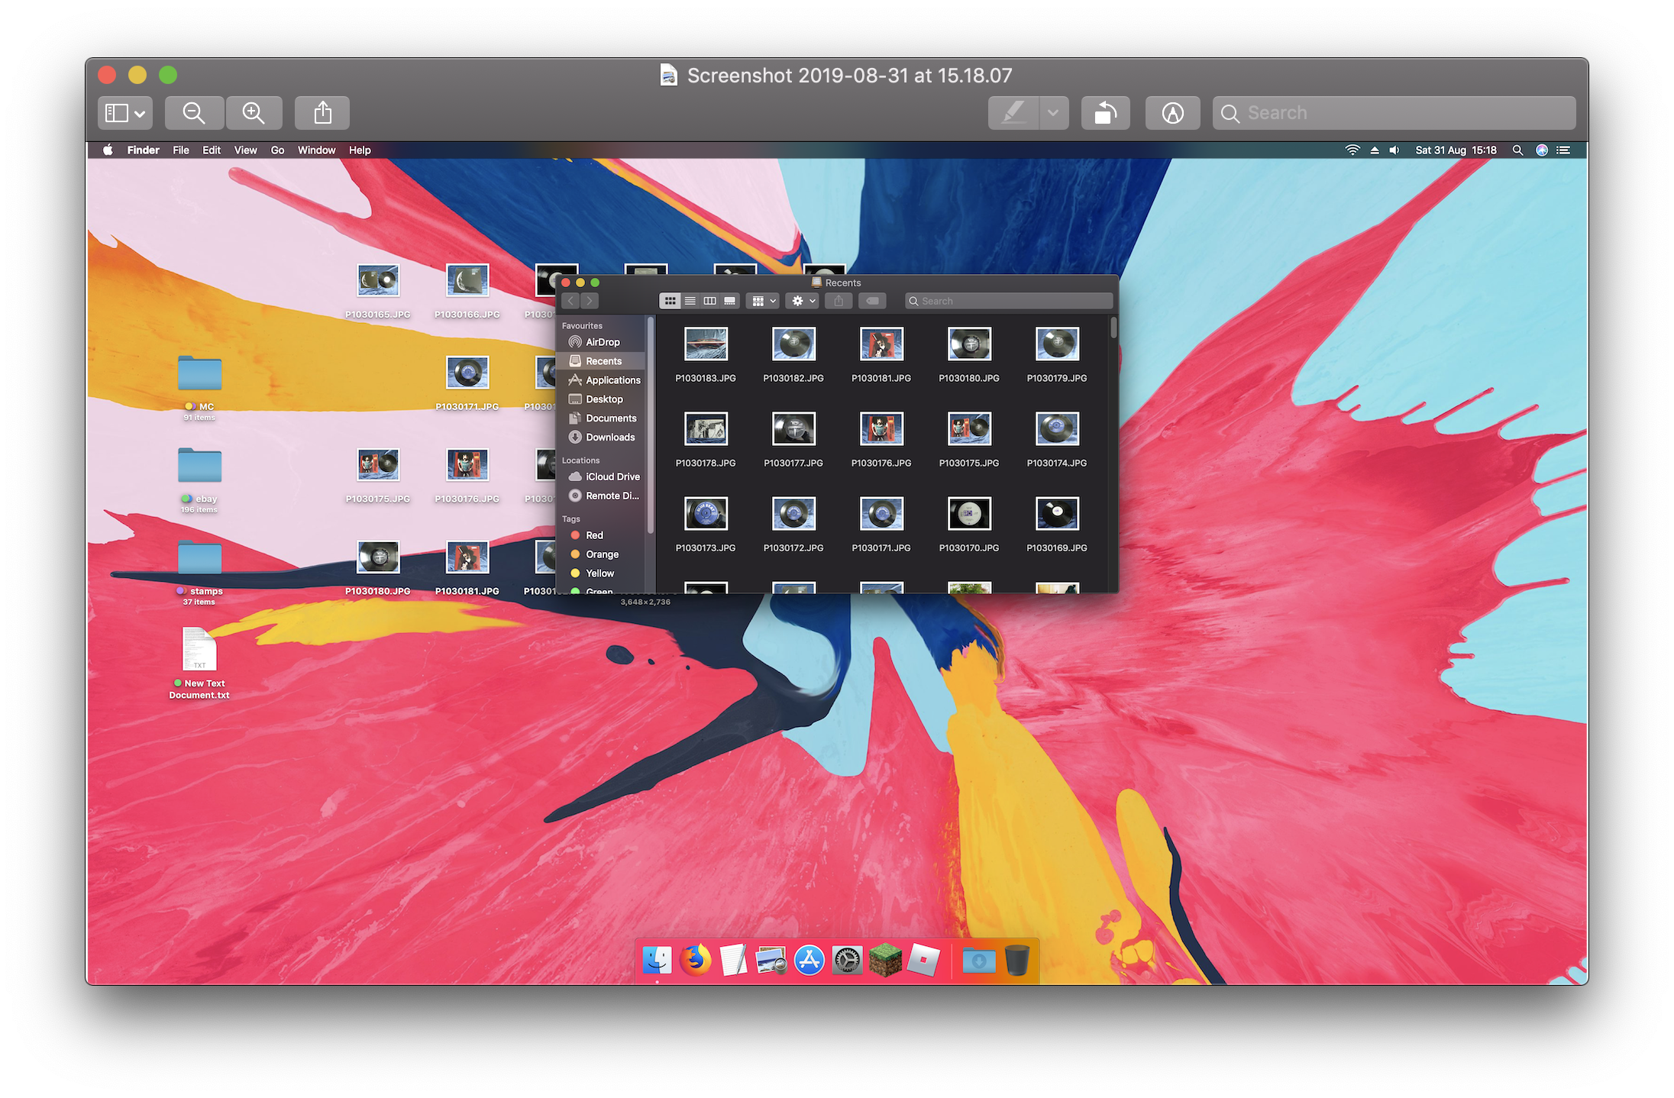Click Preview's Share toolbar button

coord(322,113)
